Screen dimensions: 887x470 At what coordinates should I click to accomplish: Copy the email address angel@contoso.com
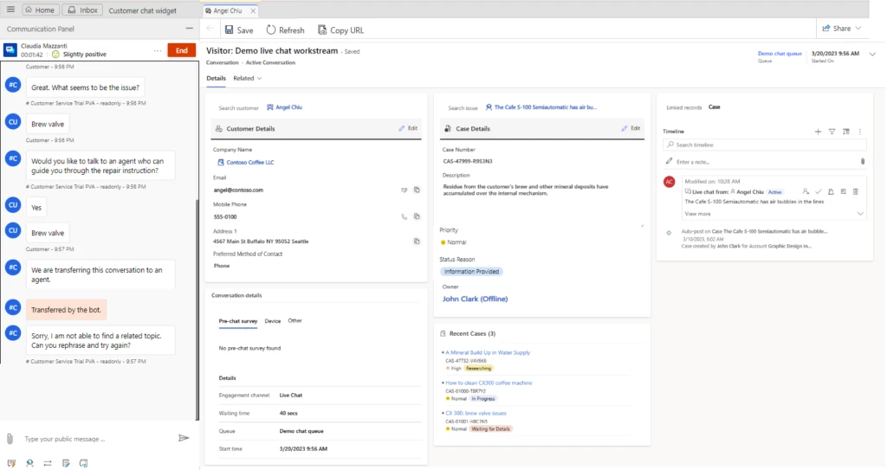(x=417, y=190)
